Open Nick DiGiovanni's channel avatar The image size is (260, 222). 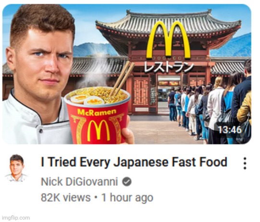tap(16, 168)
